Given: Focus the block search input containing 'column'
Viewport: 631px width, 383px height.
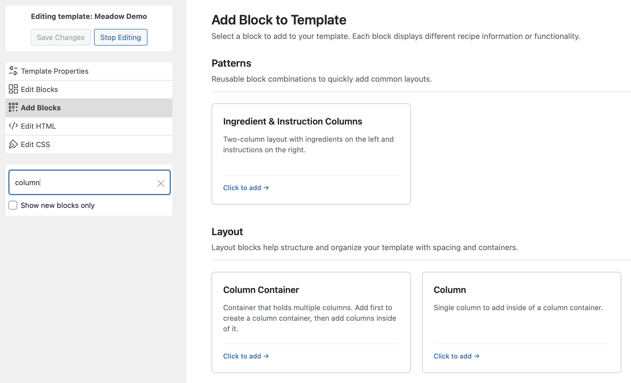Looking at the screenshot, I should pos(83,183).
